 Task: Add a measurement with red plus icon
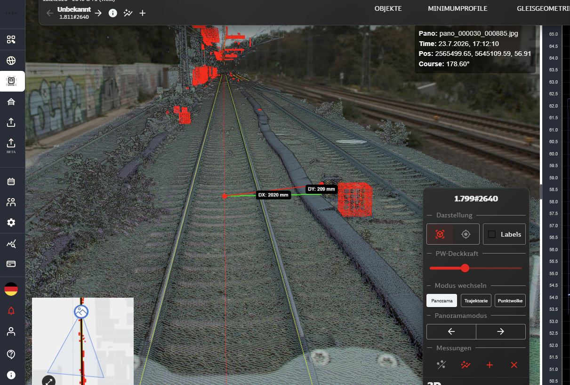click(x=490, y=365)
